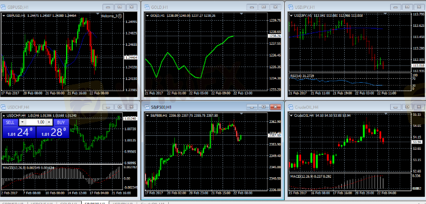426x204 pixels.
Task: Click the smiley expert advisor icon on GBPUSD
Action: click(120, 16)
